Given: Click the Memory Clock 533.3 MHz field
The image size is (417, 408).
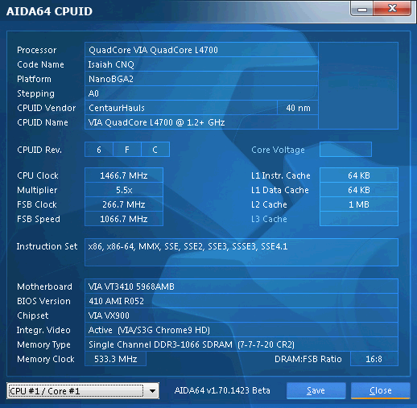Looking at the screenshot, I should tap(115, 359).
